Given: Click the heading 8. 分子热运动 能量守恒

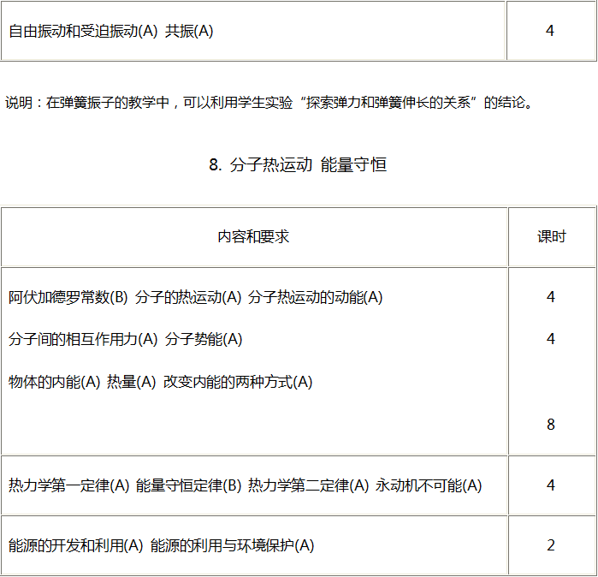Looking at the screenshot, I should click(298, 165).
